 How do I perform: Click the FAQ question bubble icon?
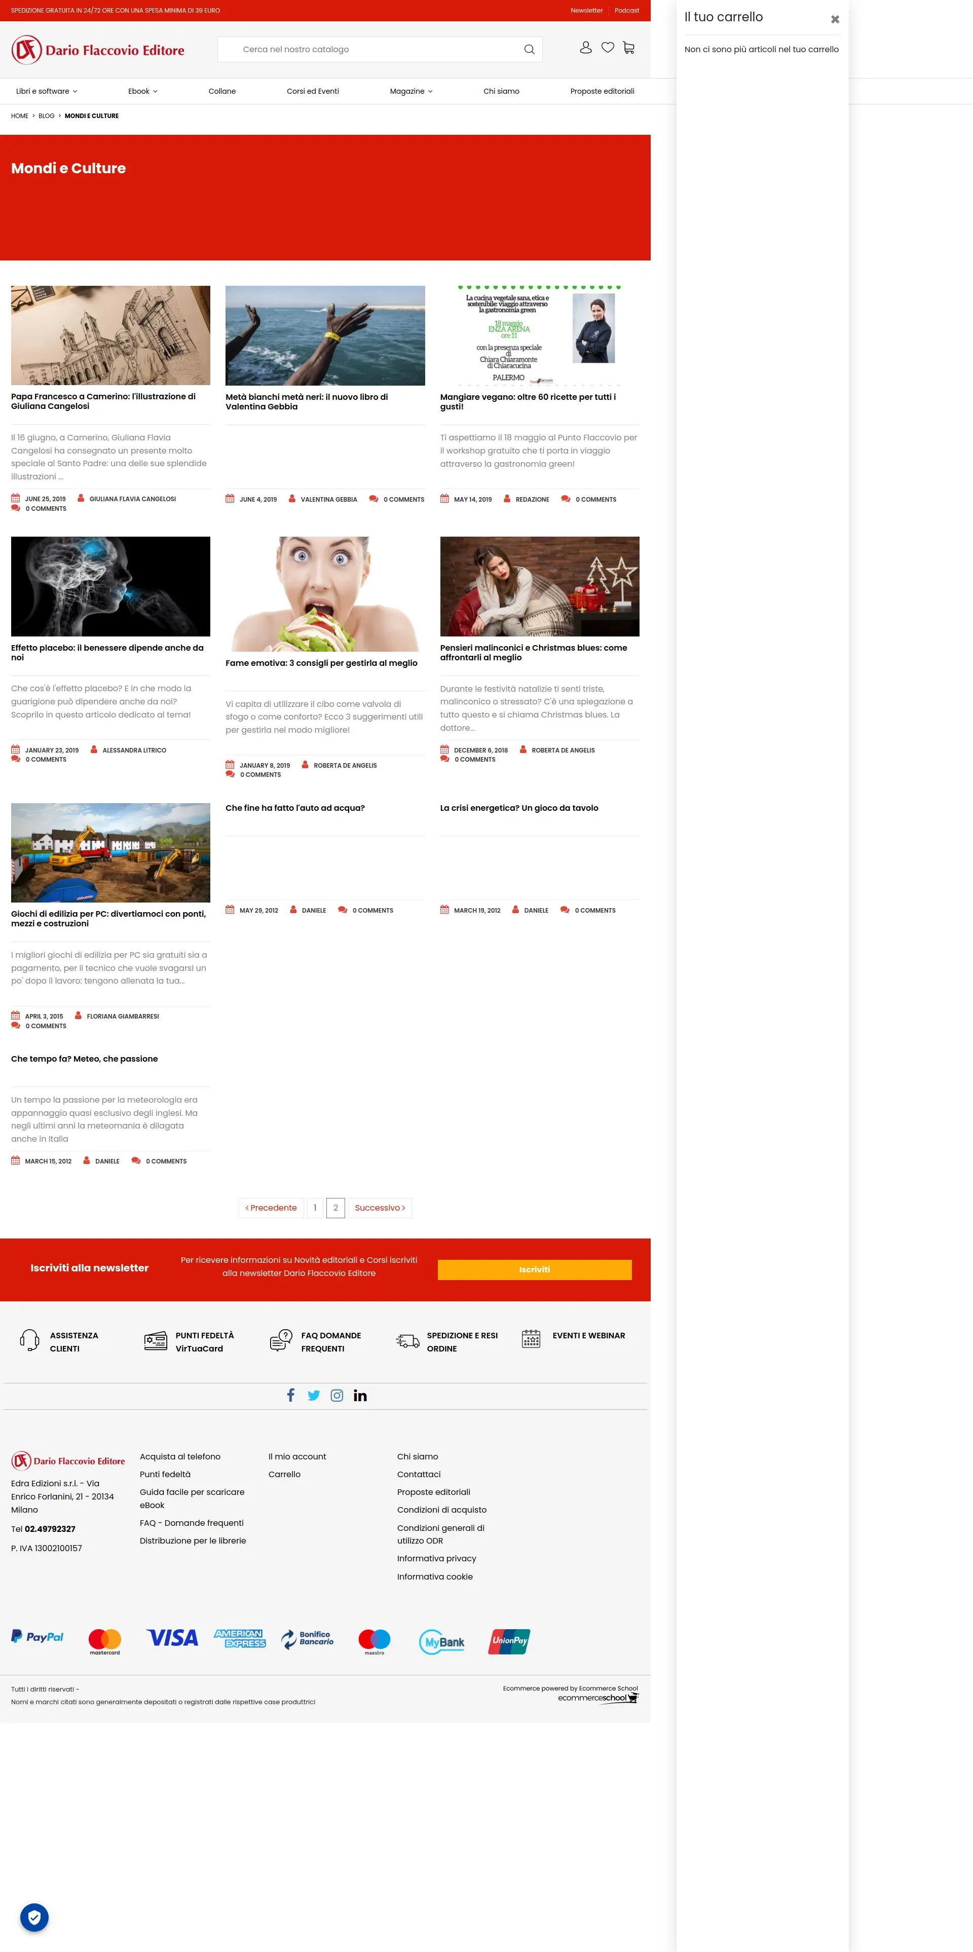(x=281, y=1340)
